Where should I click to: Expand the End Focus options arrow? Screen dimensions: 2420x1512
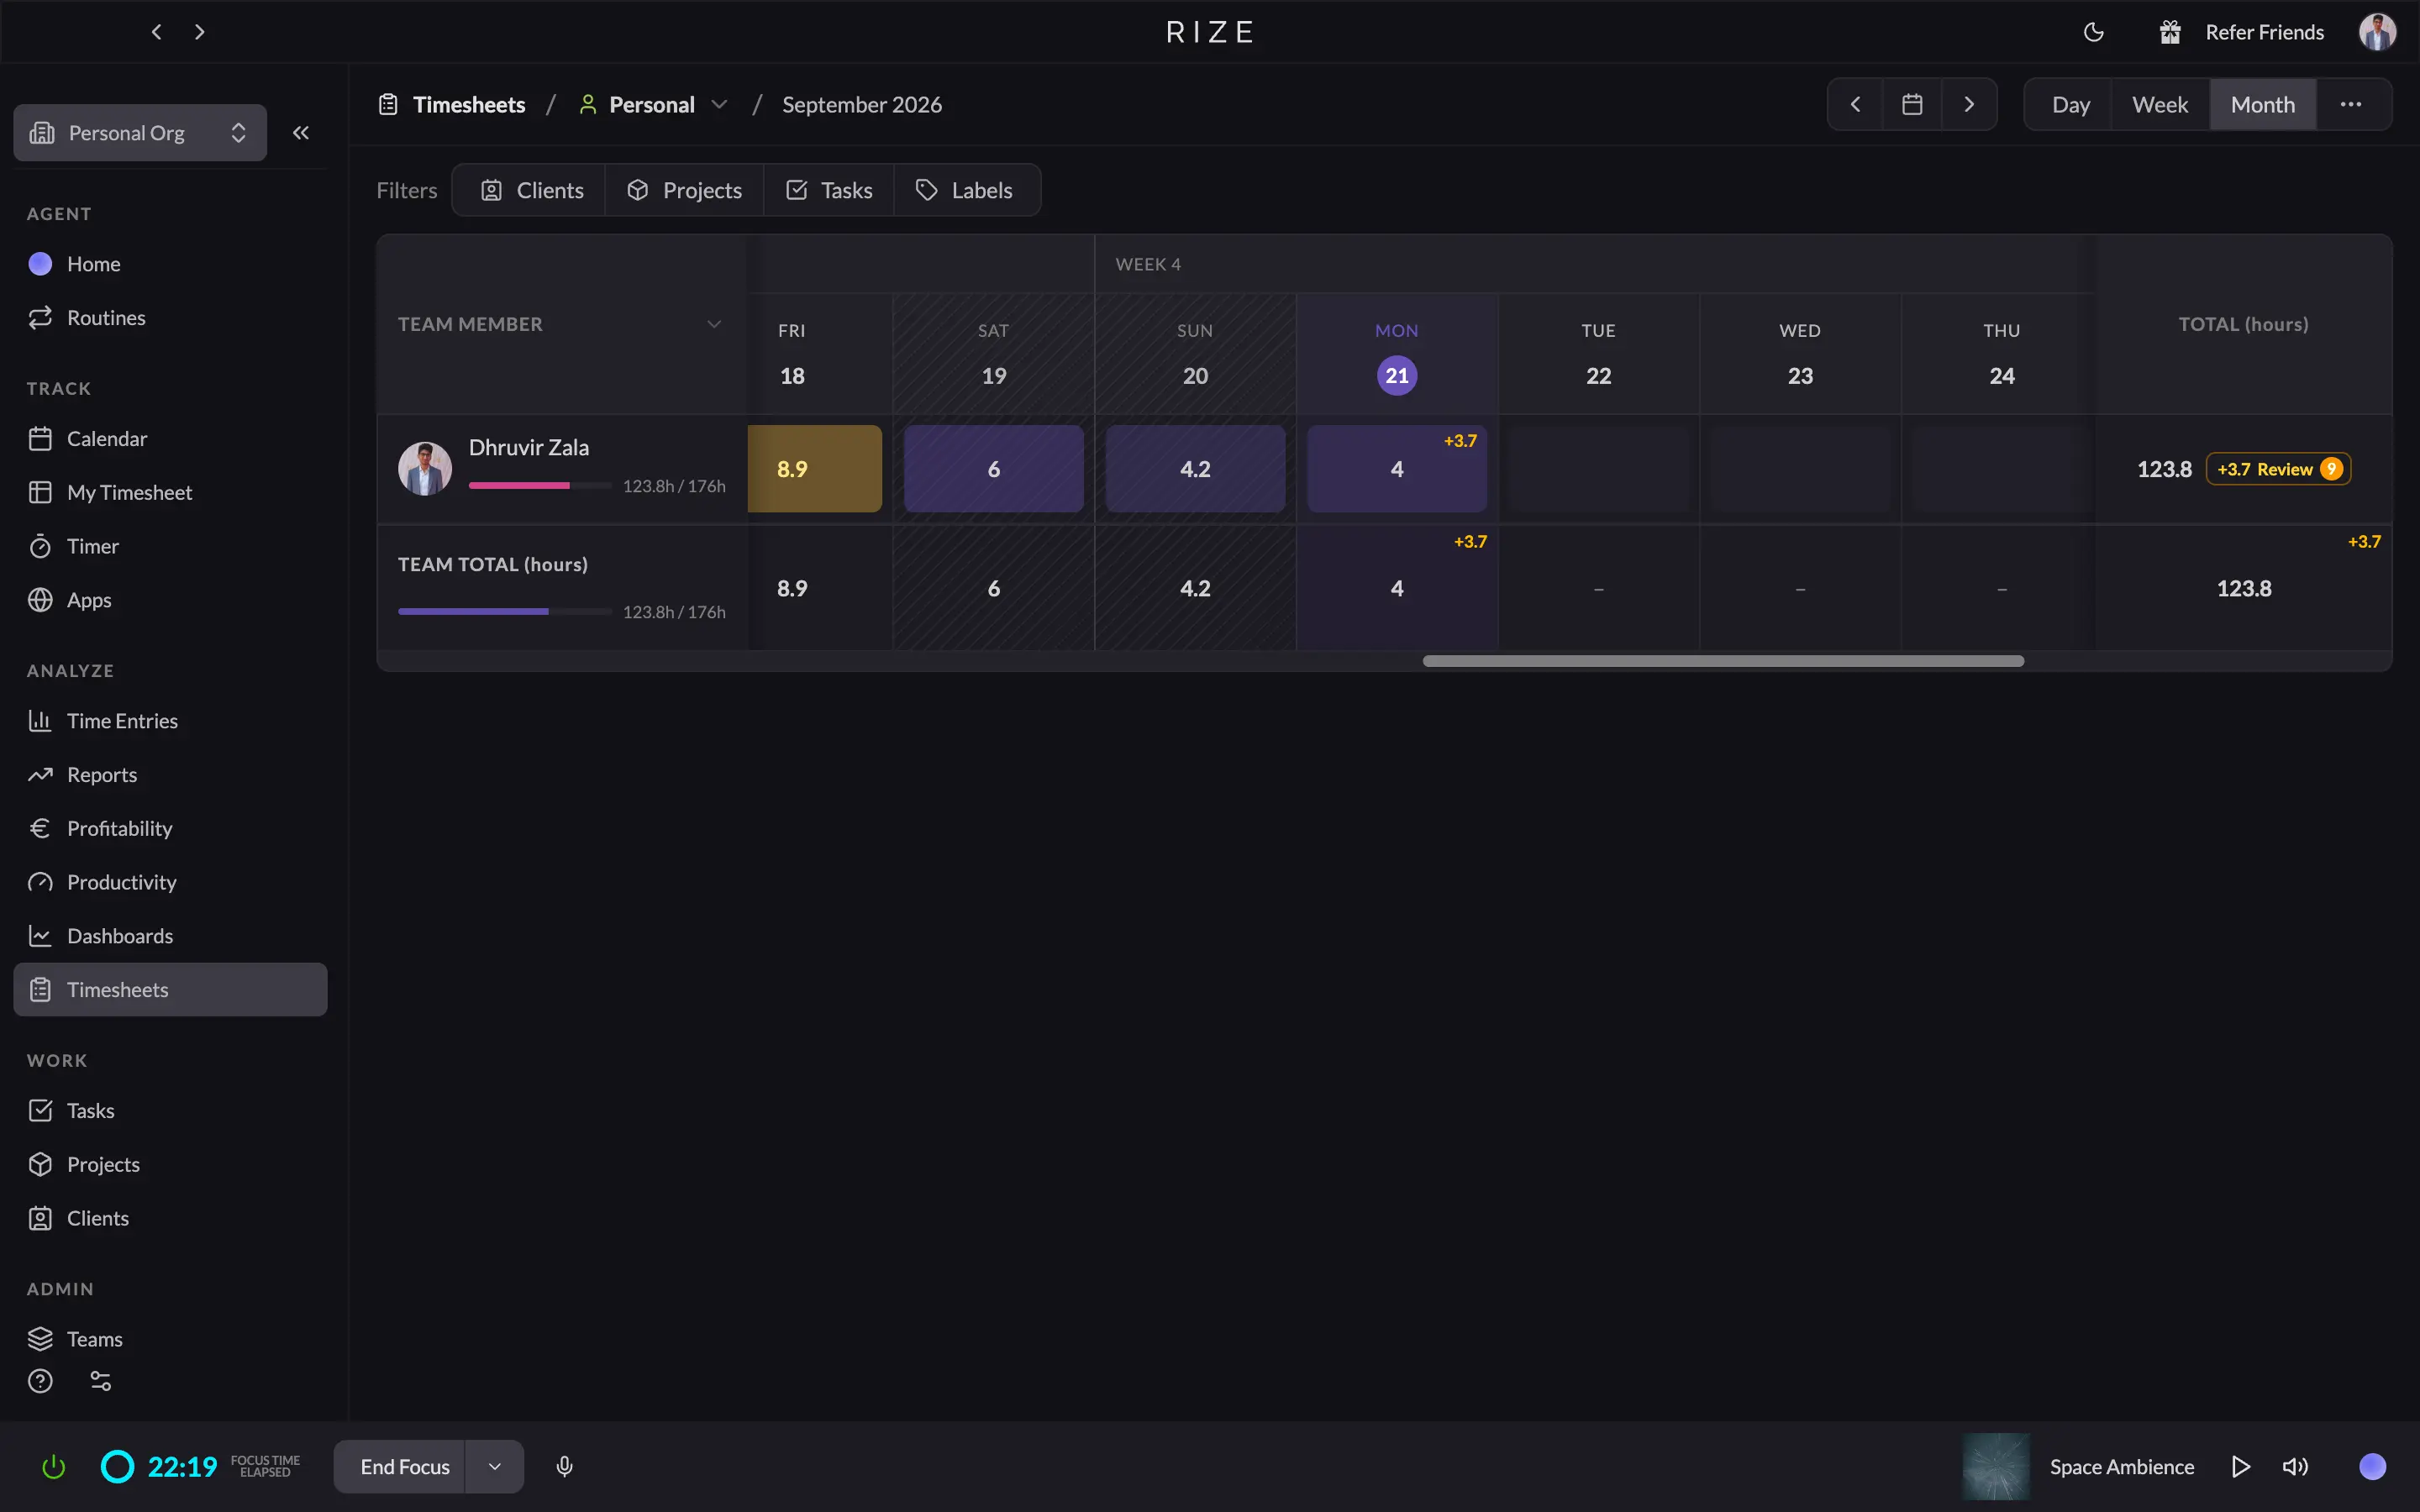[494, 1467]
